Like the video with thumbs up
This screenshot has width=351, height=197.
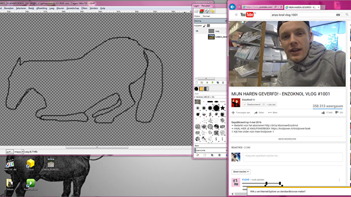pos(323,113)
